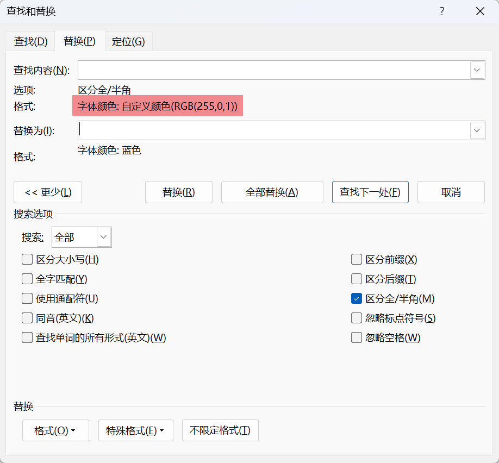Open the 搜索 direction dropdown showing 全部
This screenshot has width=499, height=463.
point(82,237)
